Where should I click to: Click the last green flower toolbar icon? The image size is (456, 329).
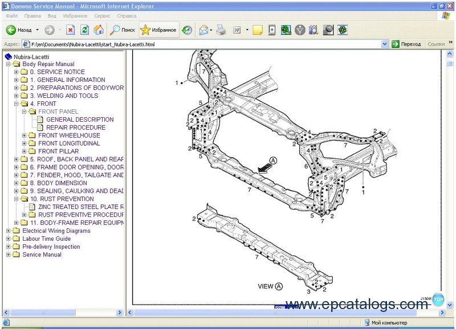pyautogui.click(x=343, y=30)
